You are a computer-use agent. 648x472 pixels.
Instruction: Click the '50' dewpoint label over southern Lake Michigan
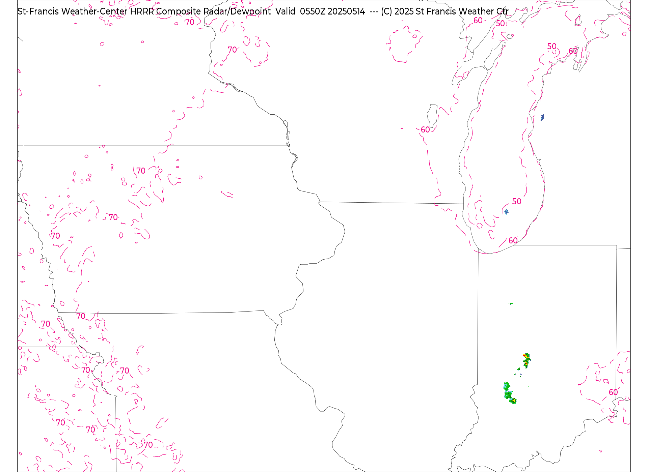pyautogui.click(x=517, y=201)
